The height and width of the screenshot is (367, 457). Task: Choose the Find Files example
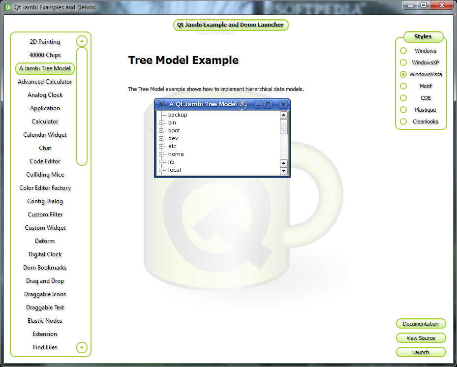(x=45, y=347)
